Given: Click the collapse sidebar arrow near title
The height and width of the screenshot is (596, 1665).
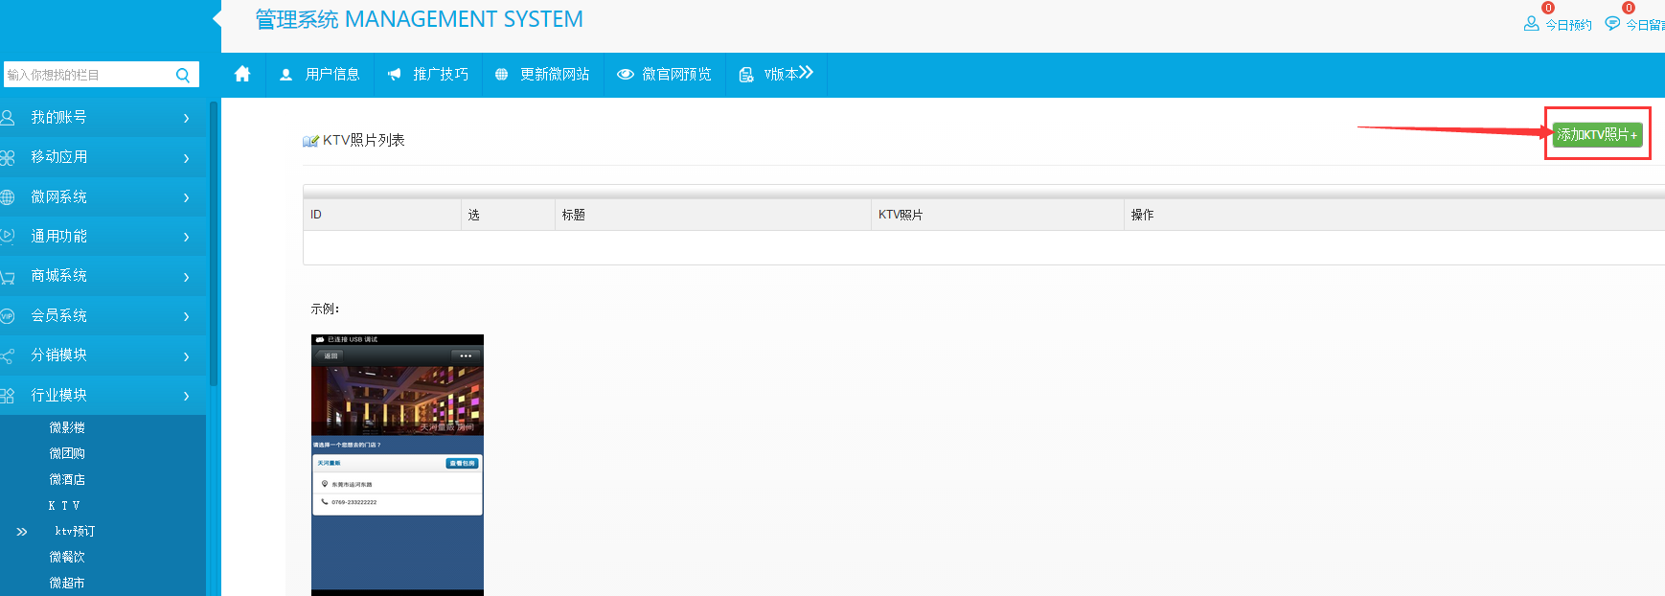Looking at the screenshot, I should (217, 18).
